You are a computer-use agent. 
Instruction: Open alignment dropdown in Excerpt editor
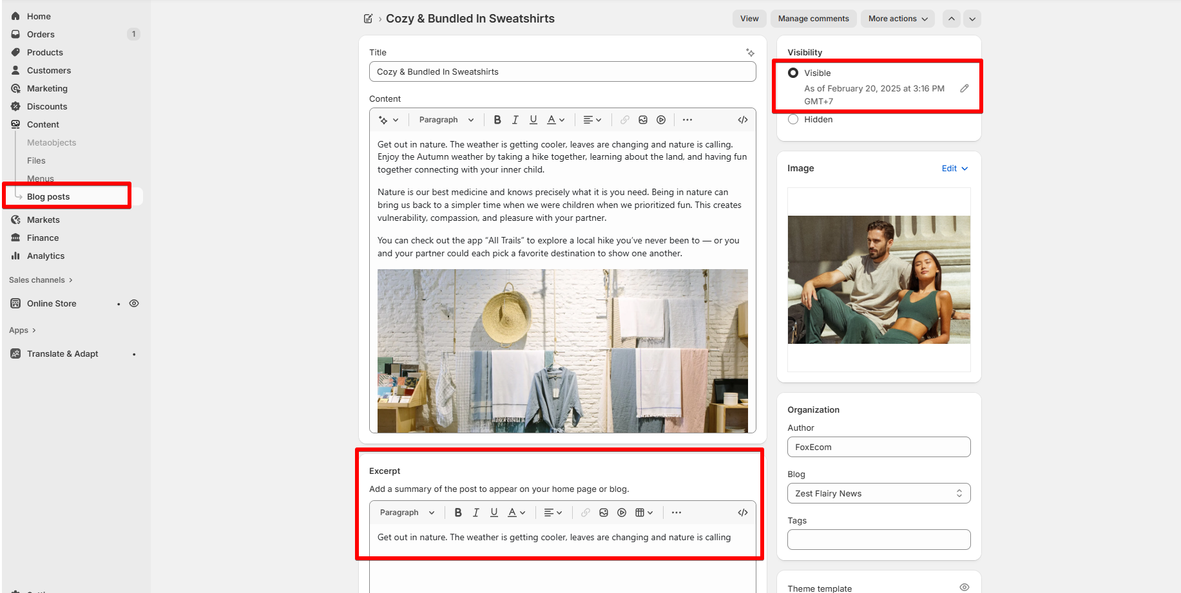553,513
